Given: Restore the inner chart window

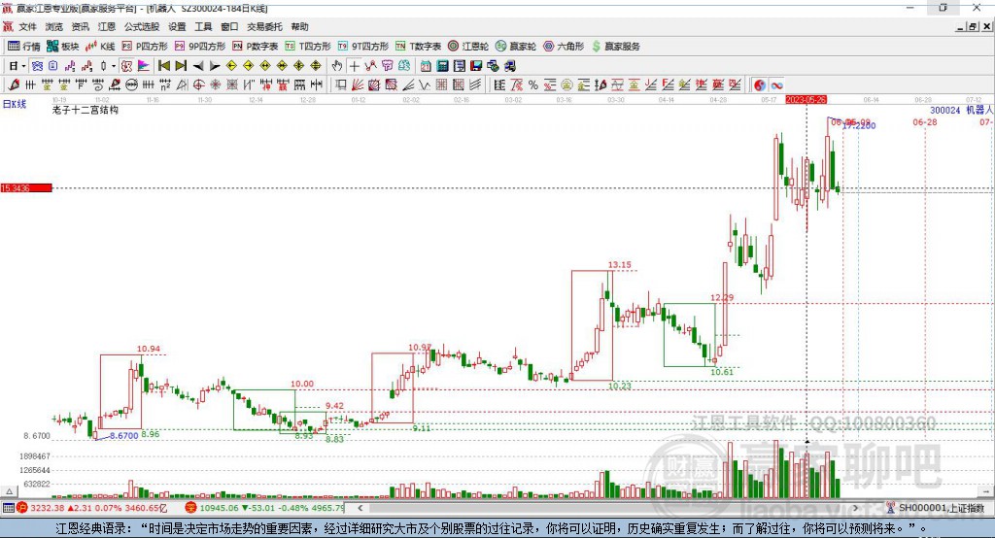Looking at the screenshot, I should tap(974, 26).
